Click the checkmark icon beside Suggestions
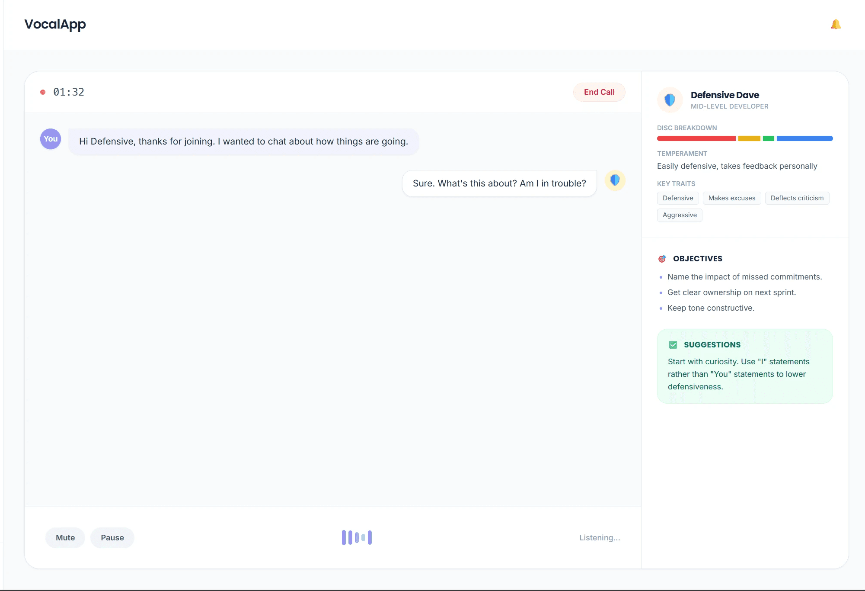 (673, 345)
